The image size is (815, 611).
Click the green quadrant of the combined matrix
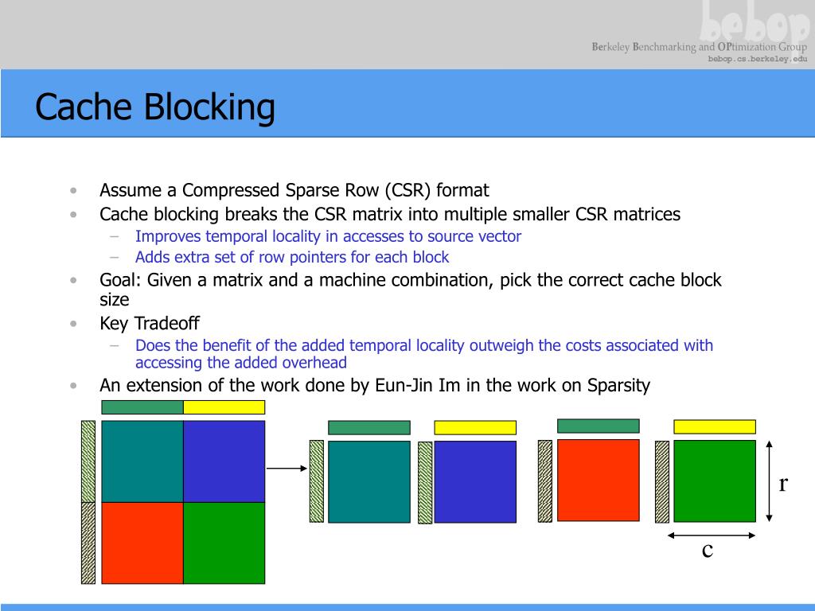pyautogui.click(x=224, y=543)
